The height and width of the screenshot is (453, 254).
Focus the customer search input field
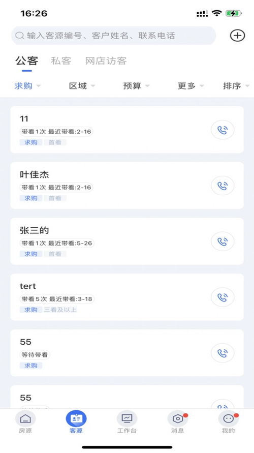pos(114,36)
